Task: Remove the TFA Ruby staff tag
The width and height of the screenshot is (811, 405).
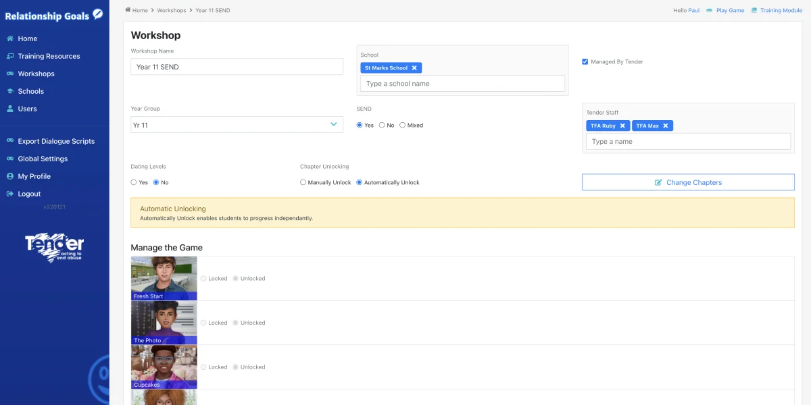Action: click(x=622, y=126)
